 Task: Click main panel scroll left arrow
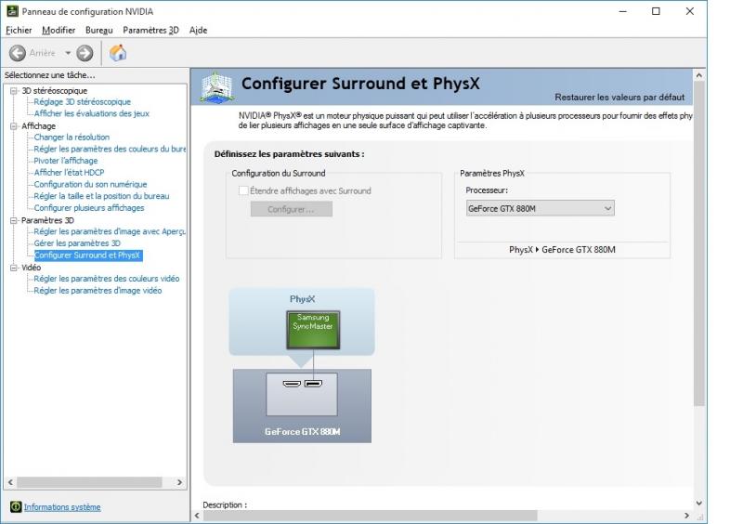click(x=197, y=516)
